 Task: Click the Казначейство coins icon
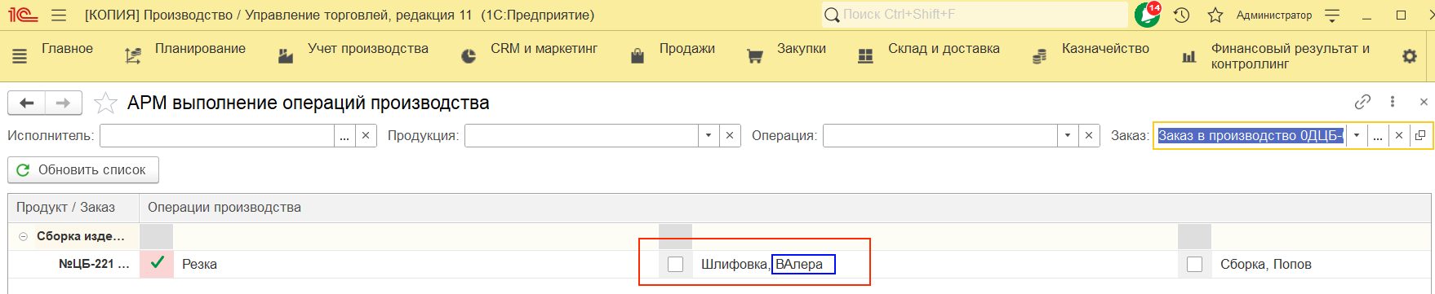pyautogui.click(x=1039, y=56)
